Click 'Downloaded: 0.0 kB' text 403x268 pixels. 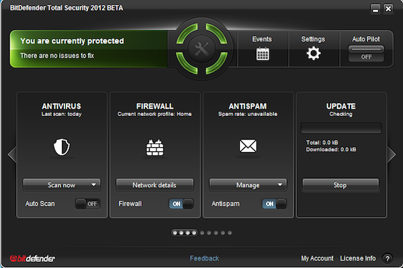[331, 149]
